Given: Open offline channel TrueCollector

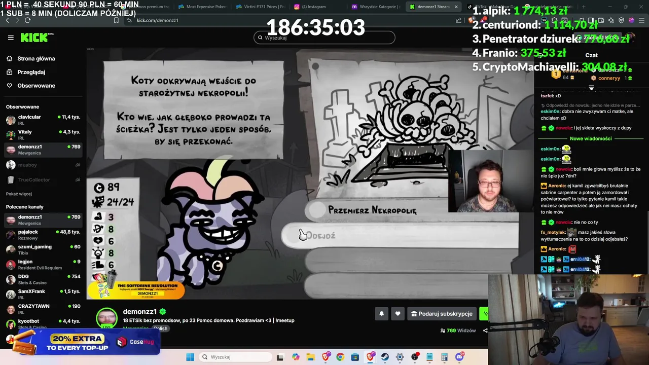Looking at the screenshot, I should pos(43,179).
